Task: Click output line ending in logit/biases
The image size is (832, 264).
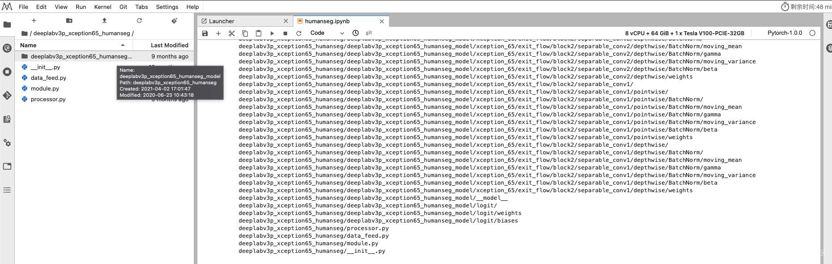Action: point(378,221)
